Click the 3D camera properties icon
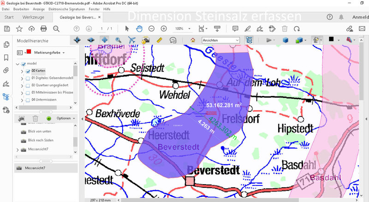 145,40
